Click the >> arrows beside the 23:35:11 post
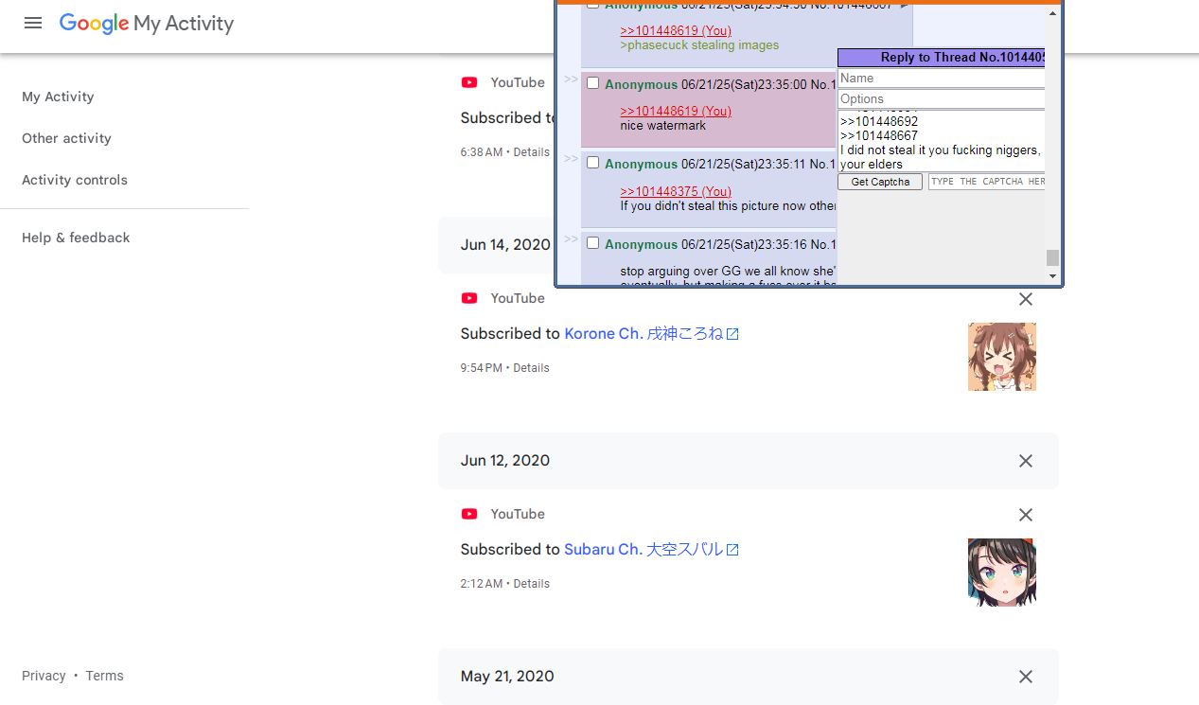This screenshot has width=1199, height=705. (571, 159)
